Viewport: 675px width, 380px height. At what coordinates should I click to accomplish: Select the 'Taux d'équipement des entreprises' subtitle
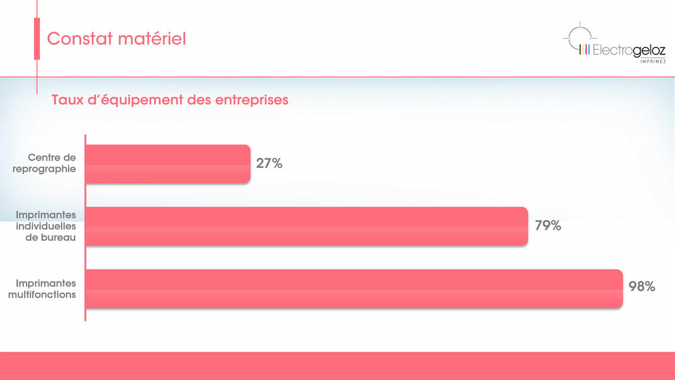169,100
